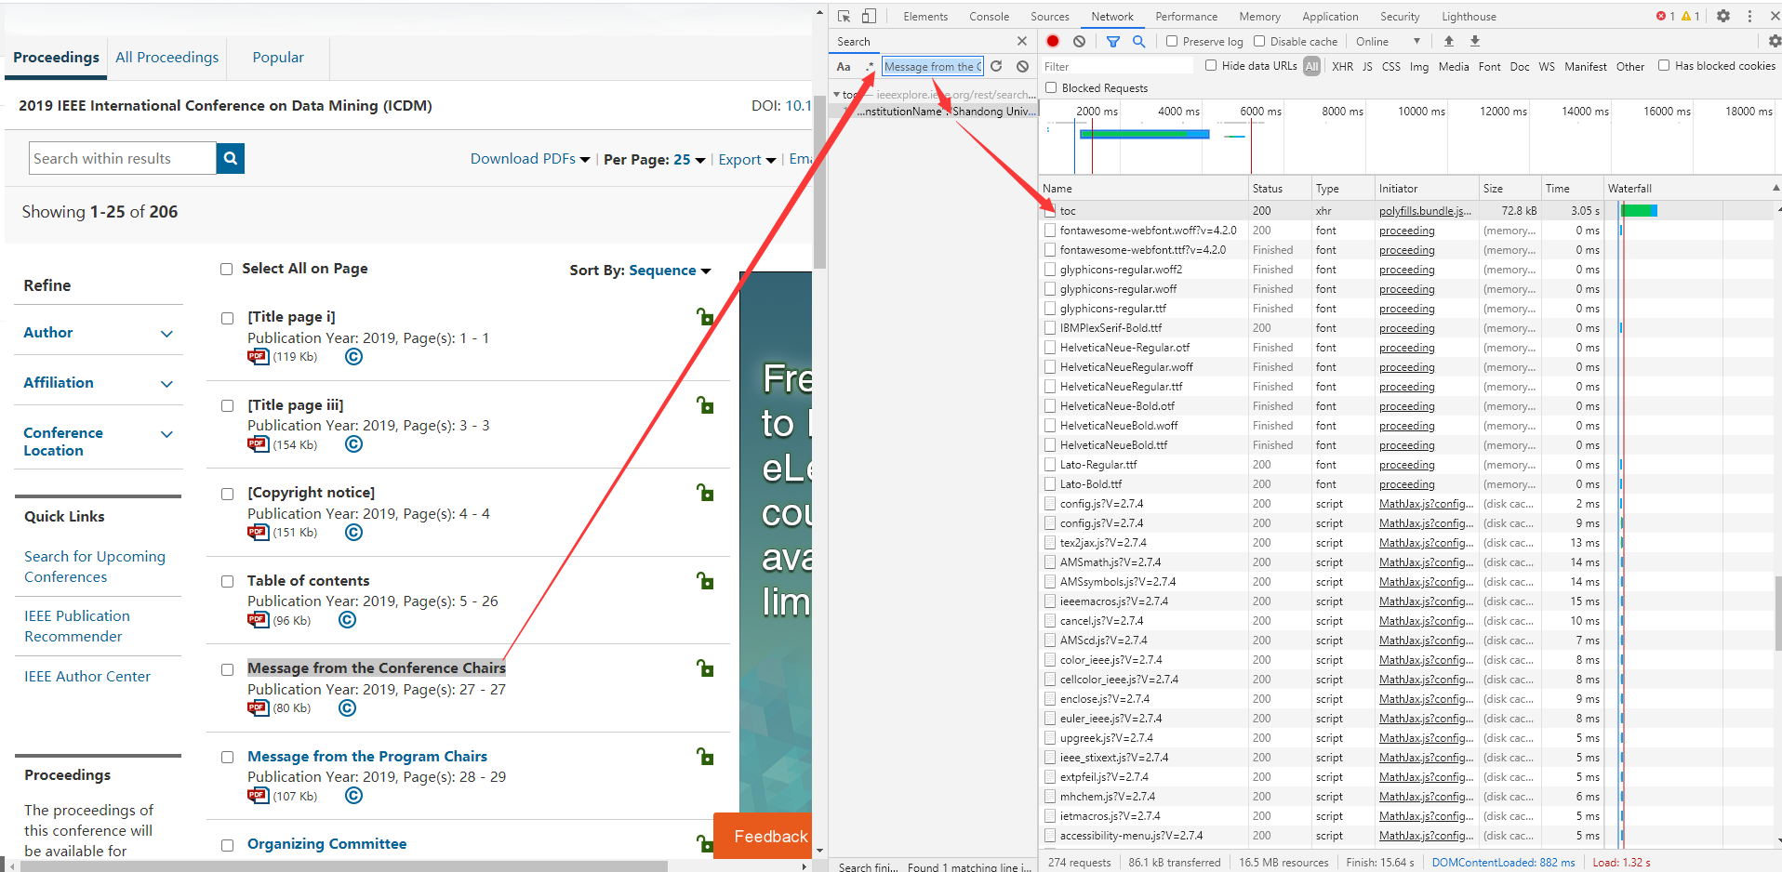Viewport: 1782px width, 872px height.
Task: Open PDF icon for Title page i
Action: click(258, 357)
